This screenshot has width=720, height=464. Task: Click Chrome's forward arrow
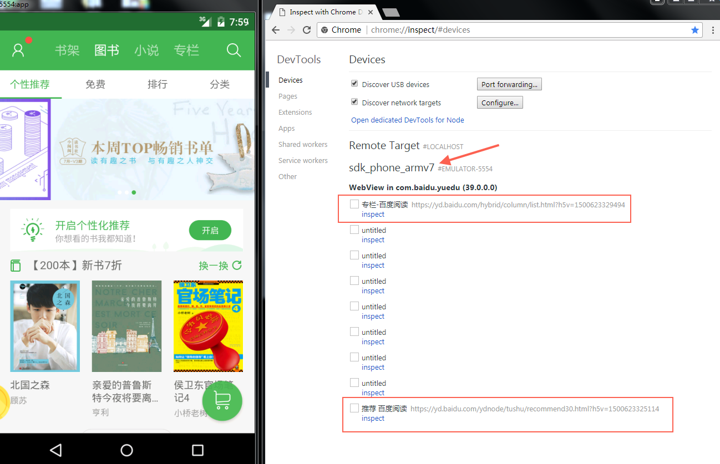coord(291,30)
